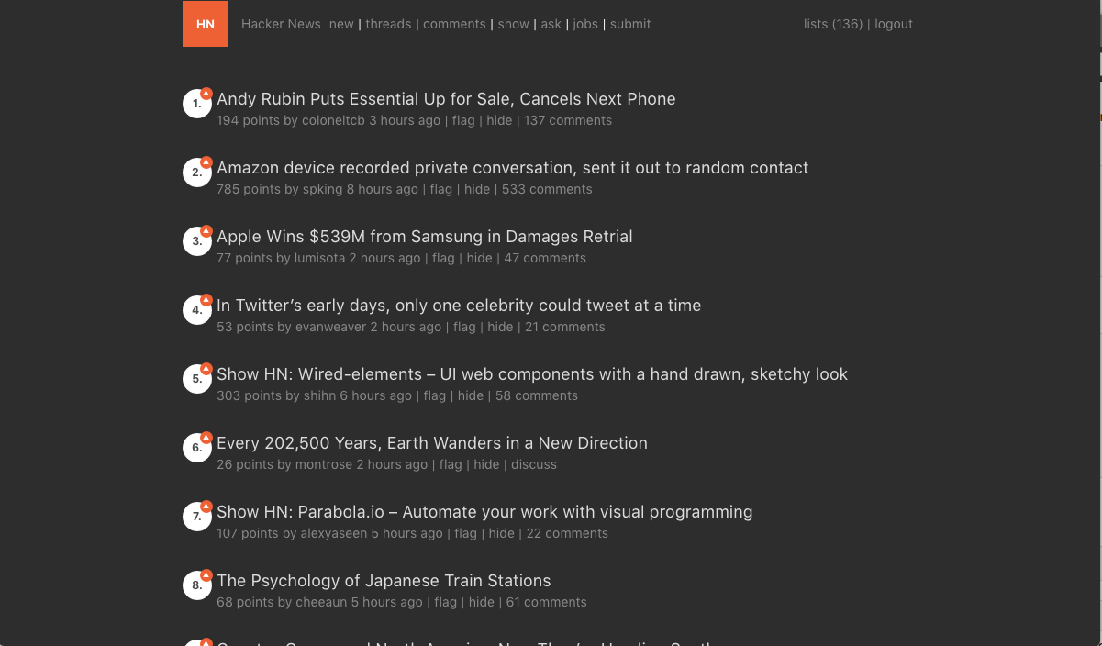Flag the Amazon device story
1102x646 pixels.
coord(440,189)
